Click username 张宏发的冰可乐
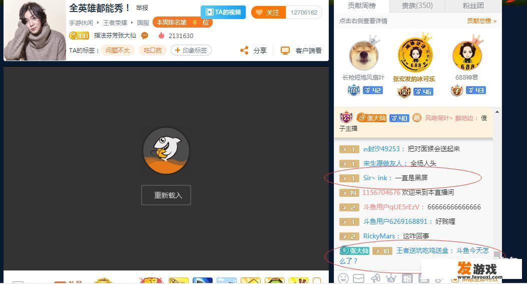This screenshot has height=284, width=527. 414,79
